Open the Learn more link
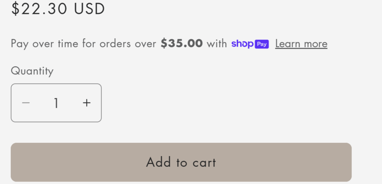 point(301,44)
